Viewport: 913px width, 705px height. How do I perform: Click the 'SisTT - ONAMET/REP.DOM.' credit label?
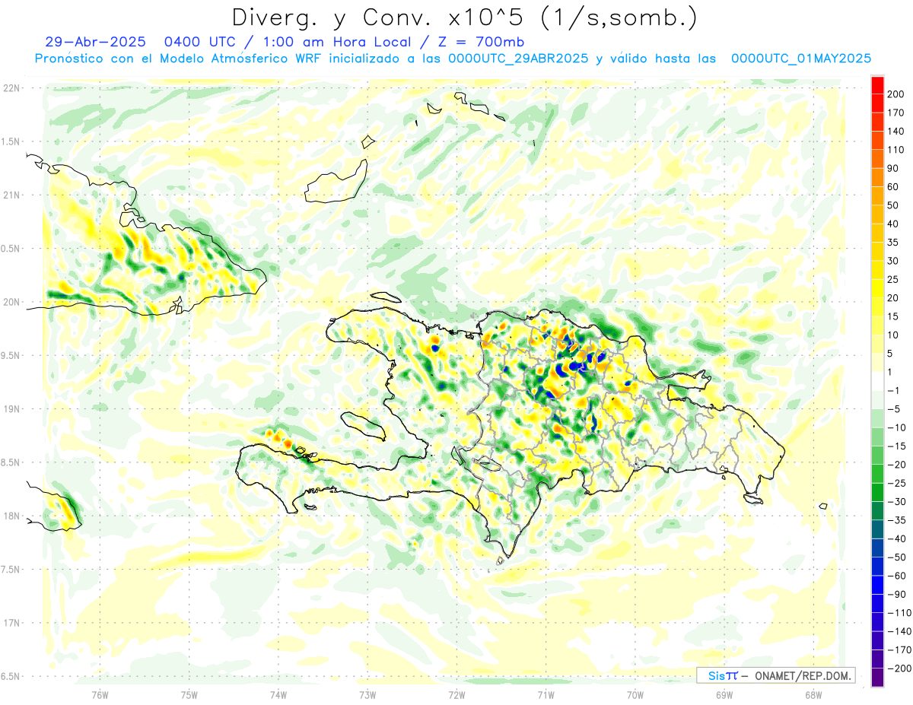point(775,675)
